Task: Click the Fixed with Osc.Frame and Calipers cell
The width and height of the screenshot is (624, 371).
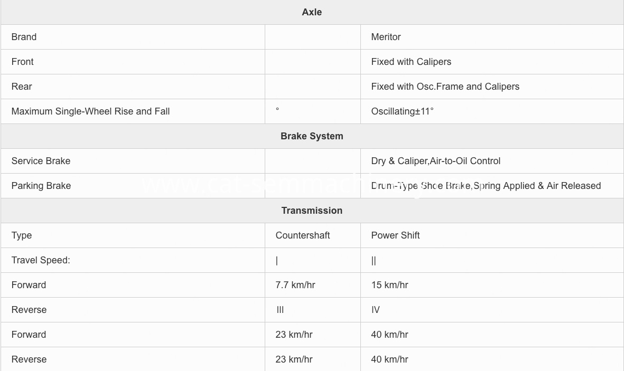Action: [x=491, y=87]
